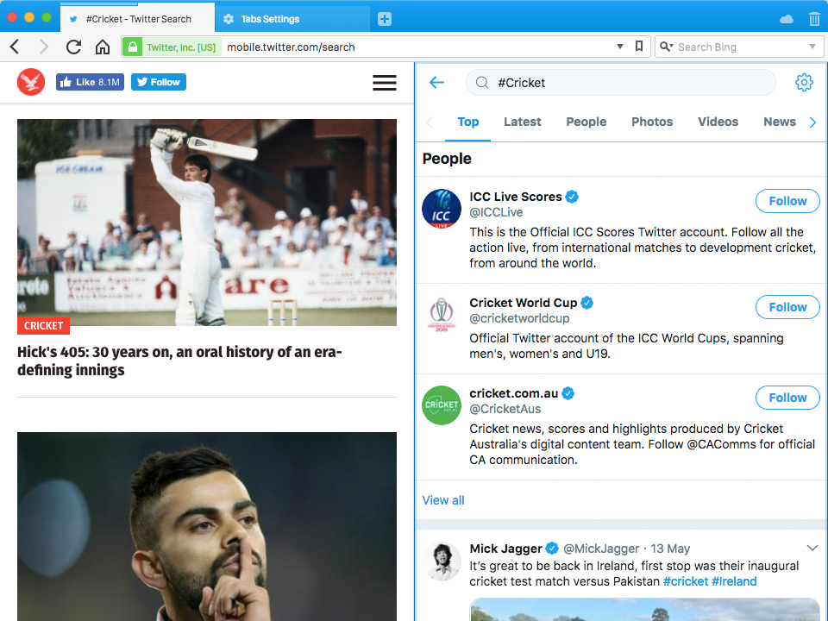Switch to the #Cricket - Twitter Search tab
Screen dimensions: 828x621
(x=138, y=19)
